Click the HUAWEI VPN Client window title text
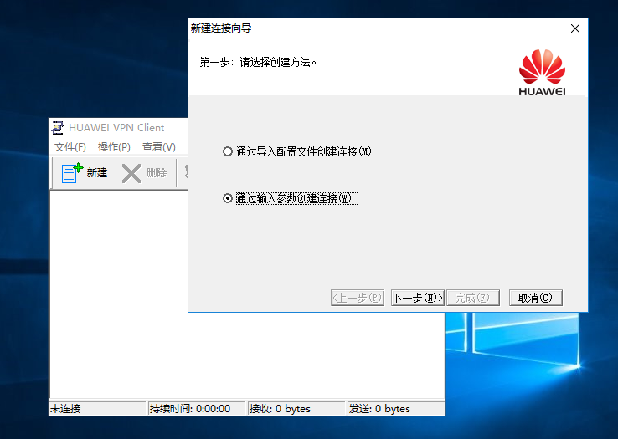 point(116,128)
